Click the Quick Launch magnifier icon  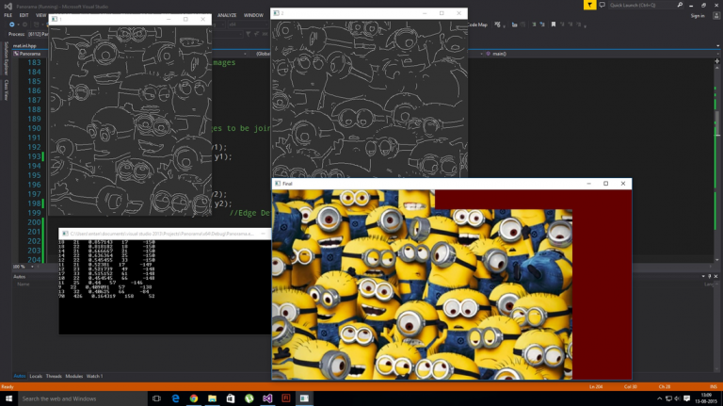pos(680,5)
